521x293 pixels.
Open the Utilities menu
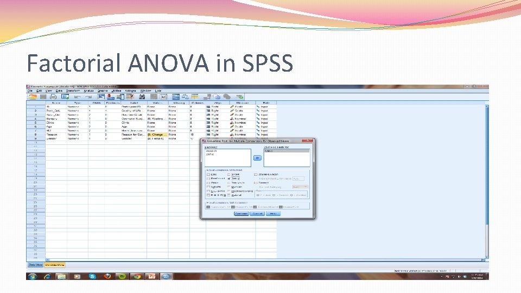click(x=116, y=91)
